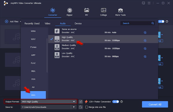
Task: Click the Add Files button label
Action: pos(14,22)
